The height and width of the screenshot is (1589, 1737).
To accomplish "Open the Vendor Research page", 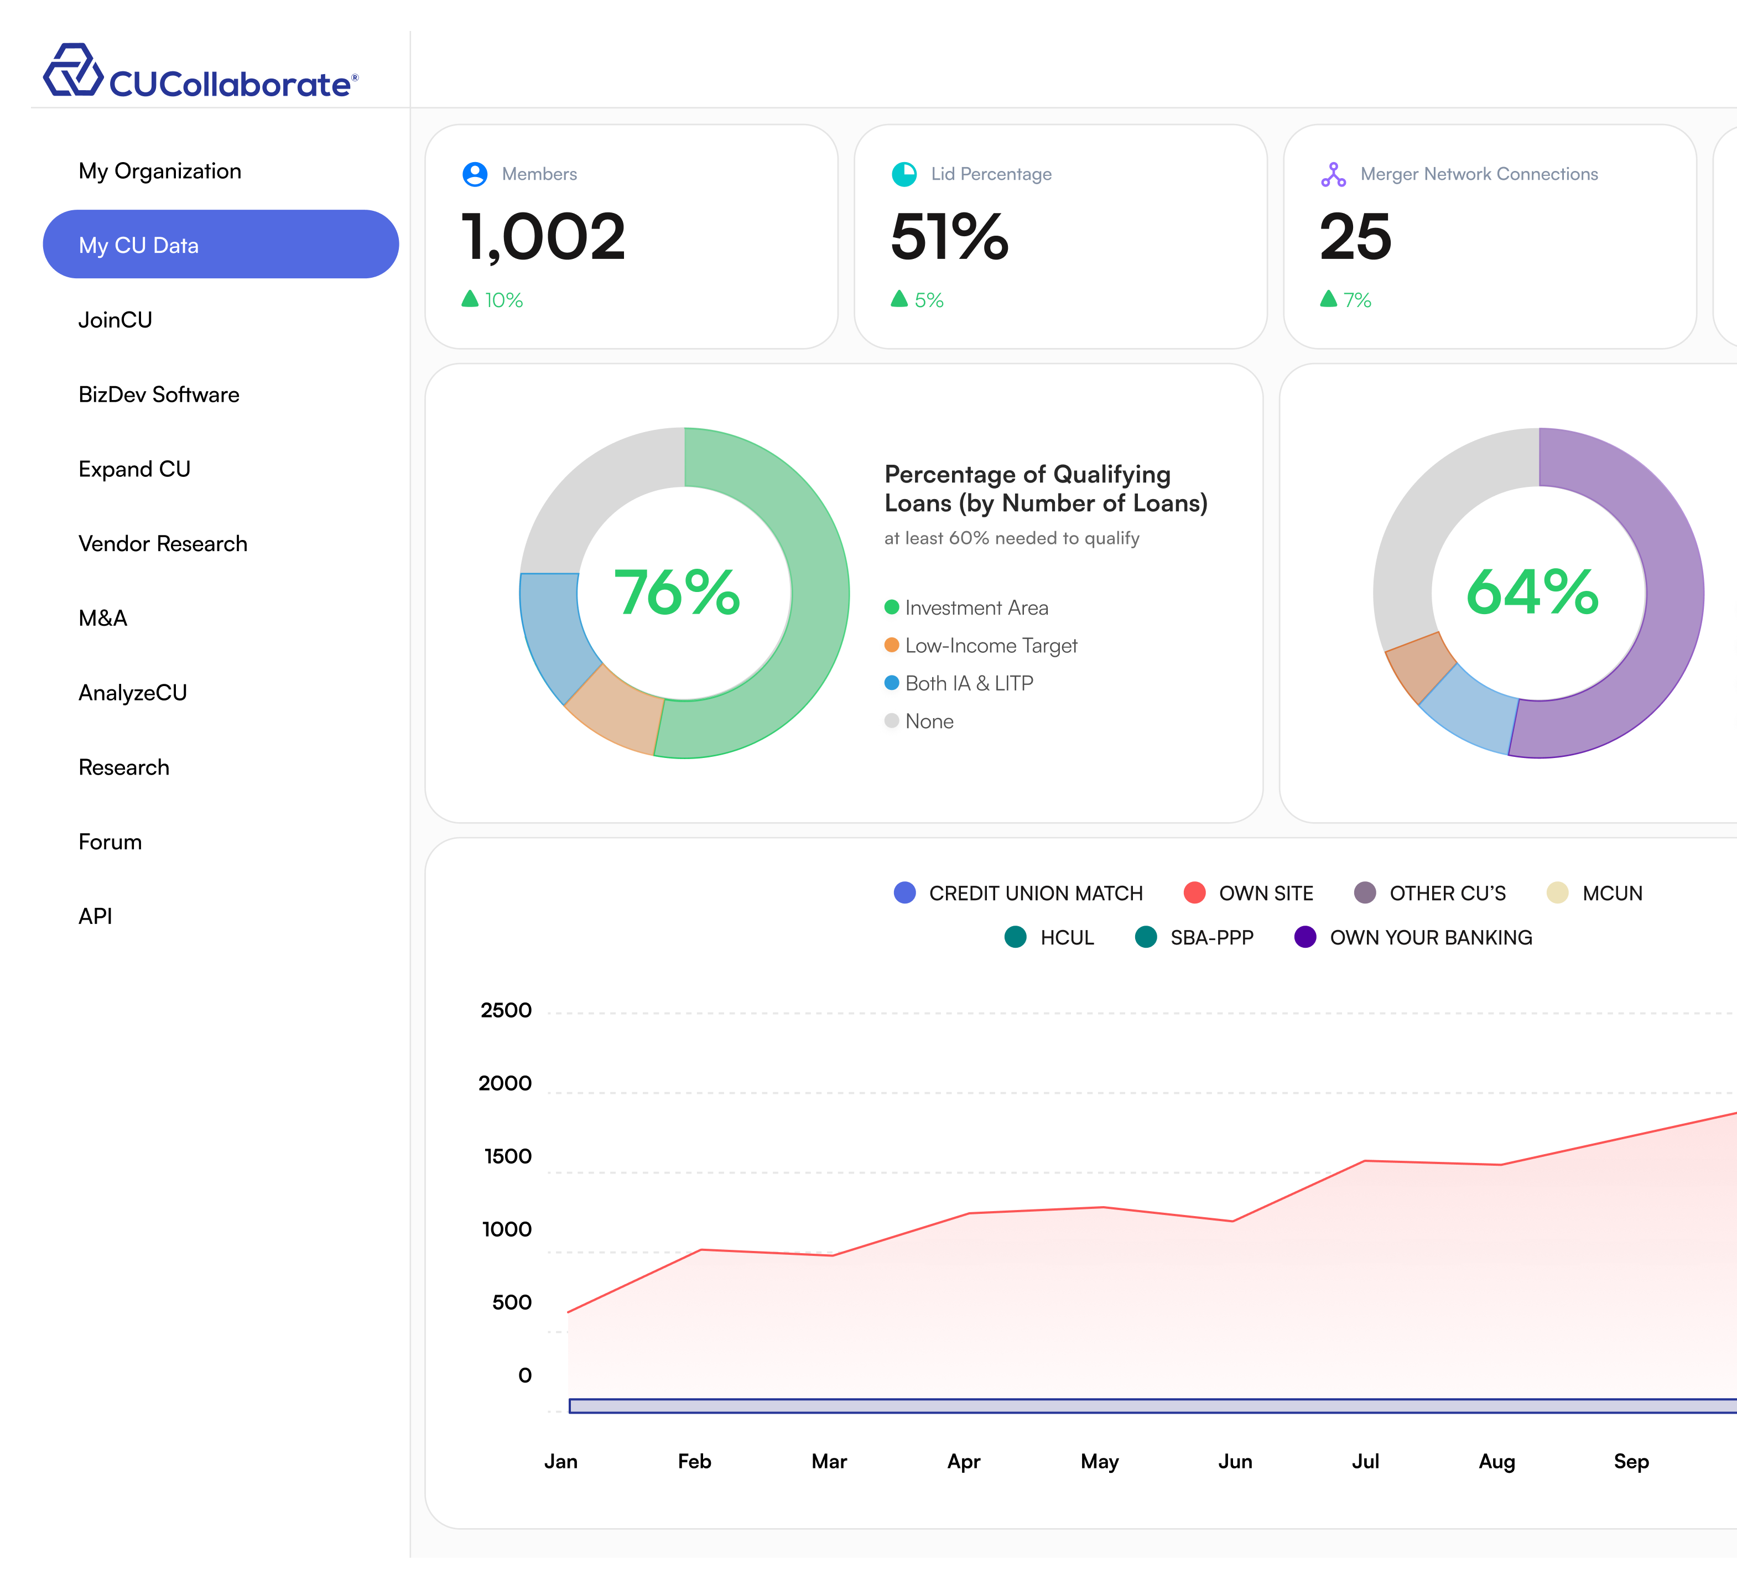I will [163, 544].
